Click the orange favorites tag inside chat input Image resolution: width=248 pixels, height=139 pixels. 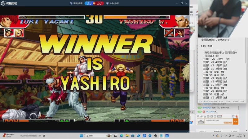(228, 123)
